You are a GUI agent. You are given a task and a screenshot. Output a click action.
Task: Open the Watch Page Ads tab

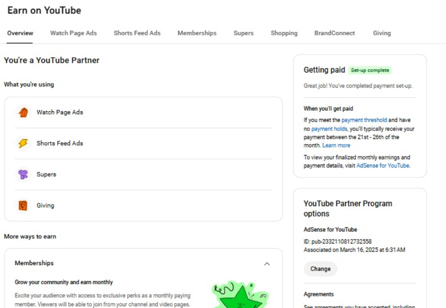(73, 33)
